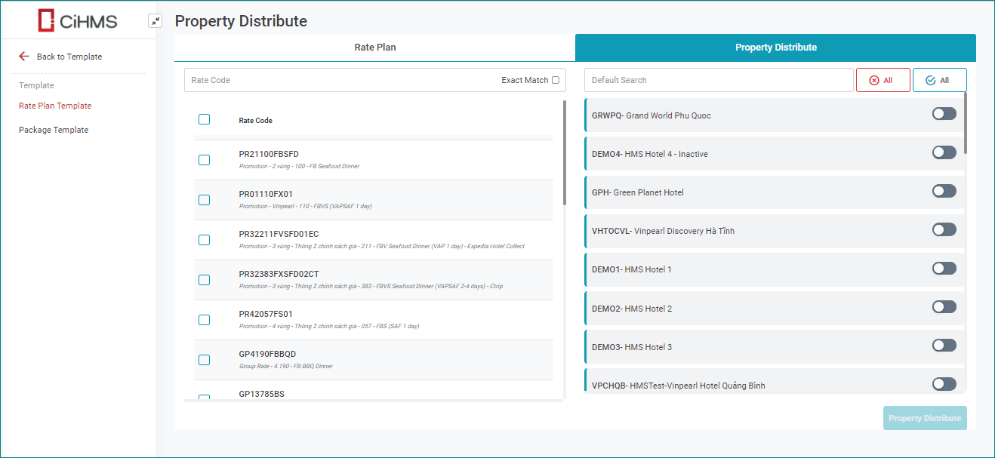Check the PR21100FBSFD rate code checkbox
This screenshot has width=995, height=458.
[x=204, y=160]
